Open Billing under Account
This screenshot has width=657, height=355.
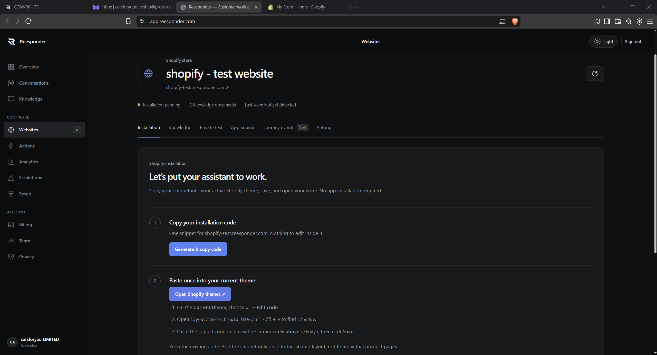click(44, 224)
